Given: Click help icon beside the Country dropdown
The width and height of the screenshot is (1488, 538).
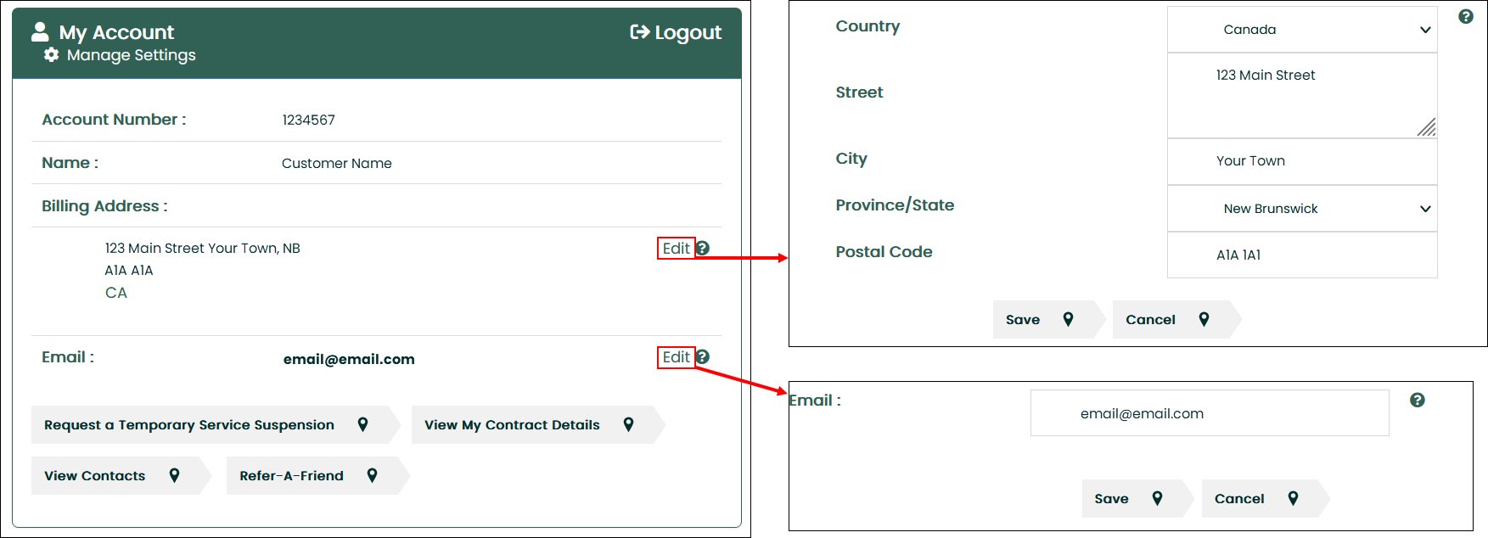Looking at the screenshot, I should 1466,17.
